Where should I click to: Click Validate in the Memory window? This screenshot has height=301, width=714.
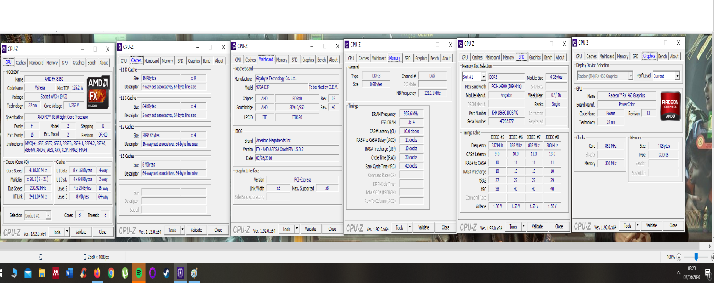tap(424, 227)
